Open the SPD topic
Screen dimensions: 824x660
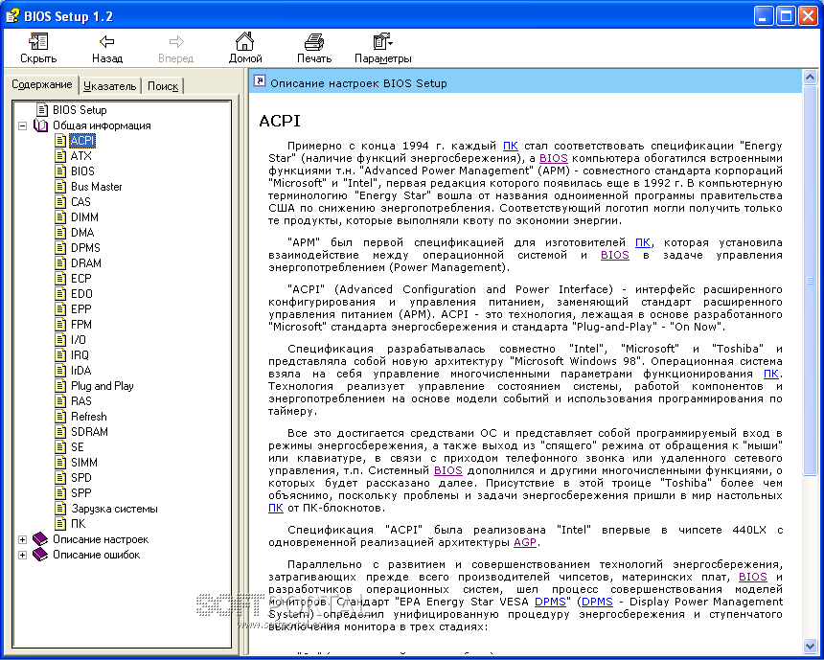pos(80,478)
